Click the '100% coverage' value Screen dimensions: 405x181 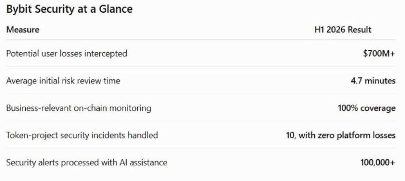tap(367, 108)
